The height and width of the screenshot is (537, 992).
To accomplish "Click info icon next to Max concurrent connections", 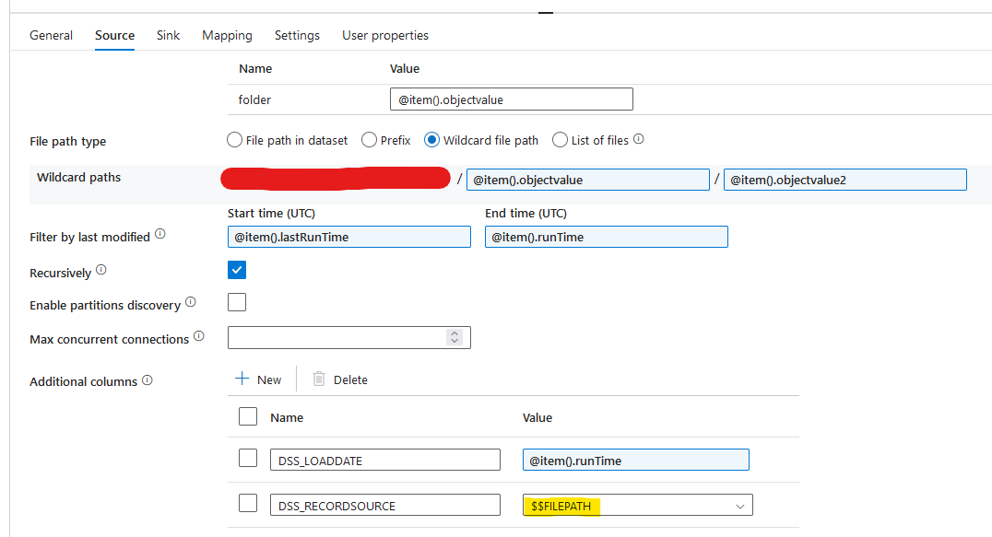I will [199, 335].
